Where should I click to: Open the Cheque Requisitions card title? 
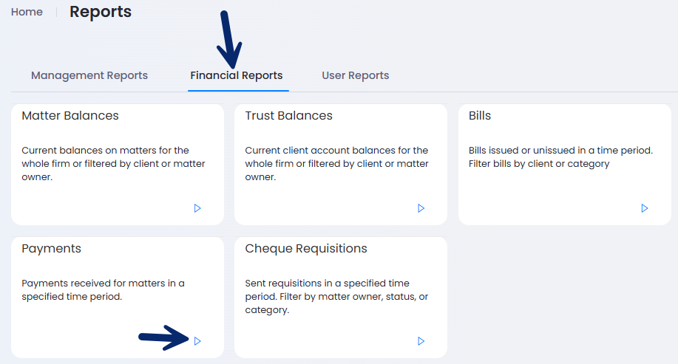[306, 249]
